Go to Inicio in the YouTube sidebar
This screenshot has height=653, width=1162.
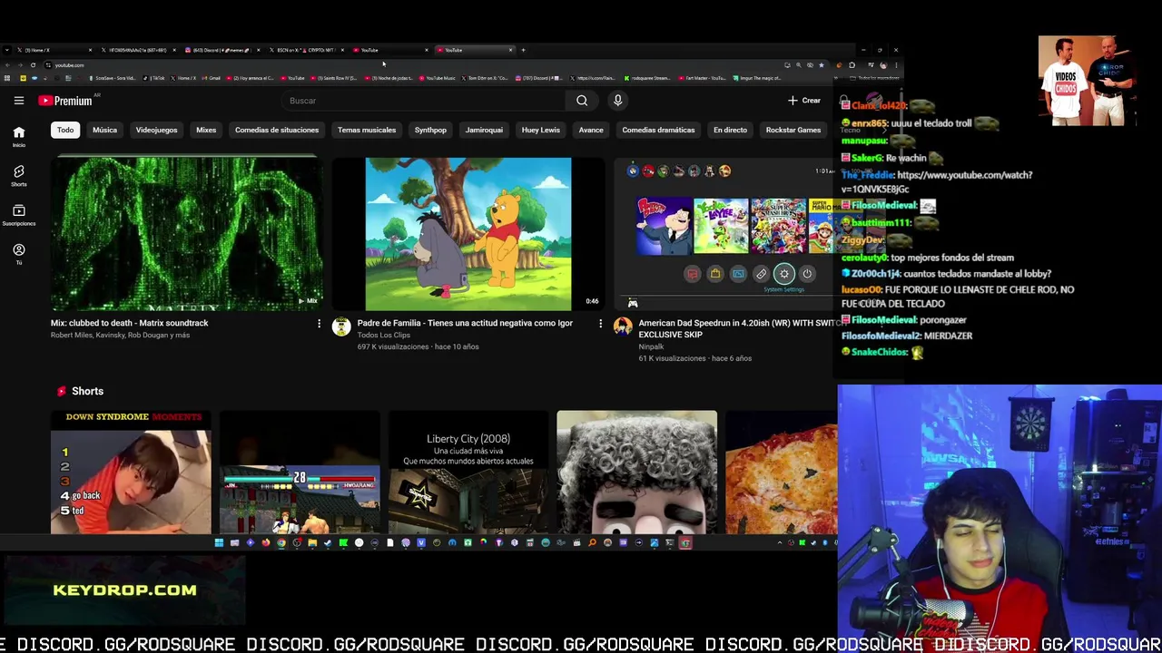point(18,137)
